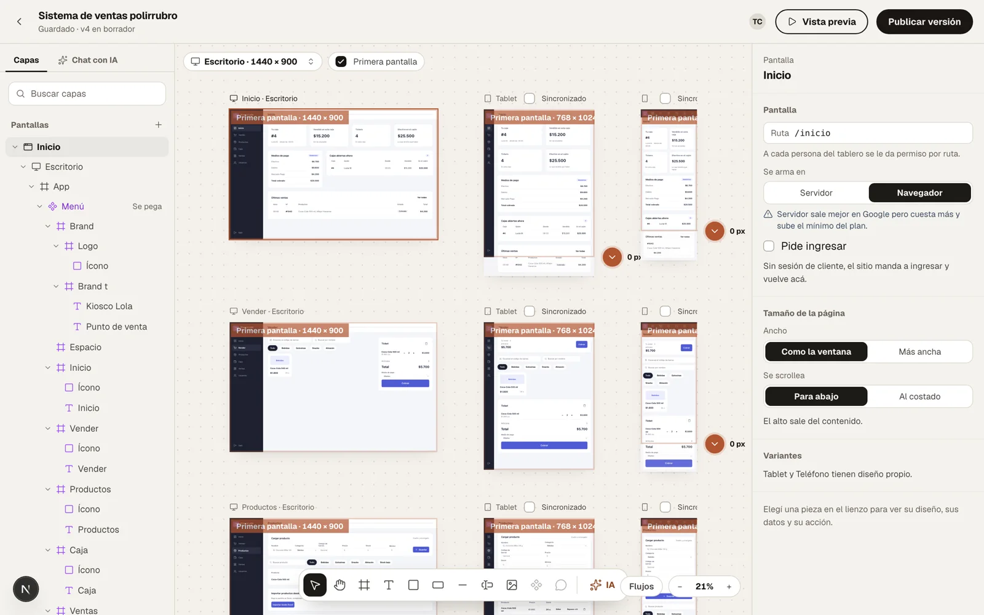Open the Capas tab
The width and height of the screenshot is (984, 615).
[26, 60]
